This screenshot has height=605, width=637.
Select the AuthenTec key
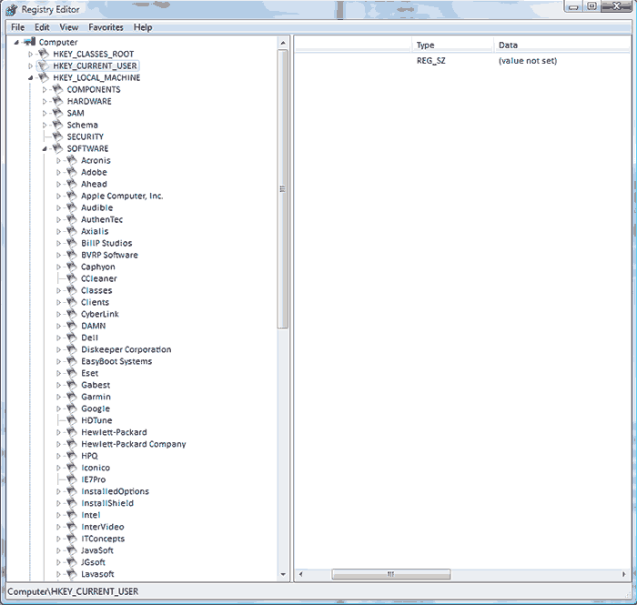tap(102, 219)
